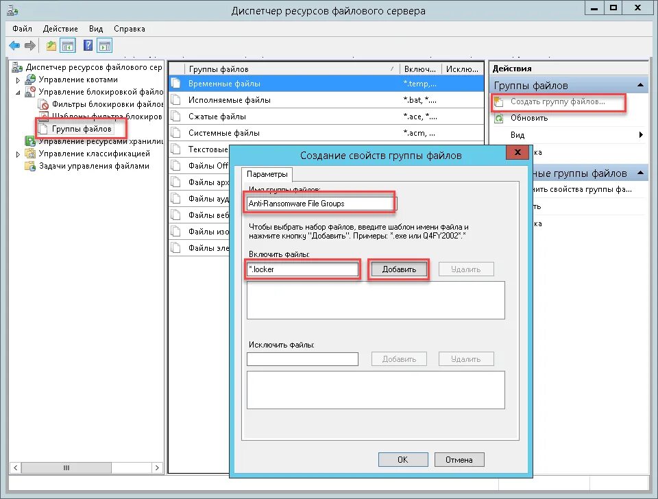Click the File Server Resource Manager root icon
This screenshot has height=499, width=658.
[x=17, y=67]
